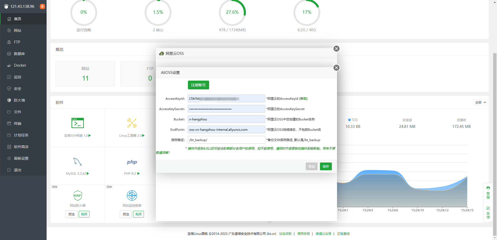Click the 27.6% memory usage gauge
Viewport: 497px width, 240px height.
pyautogui.click(x=232, y=12)
